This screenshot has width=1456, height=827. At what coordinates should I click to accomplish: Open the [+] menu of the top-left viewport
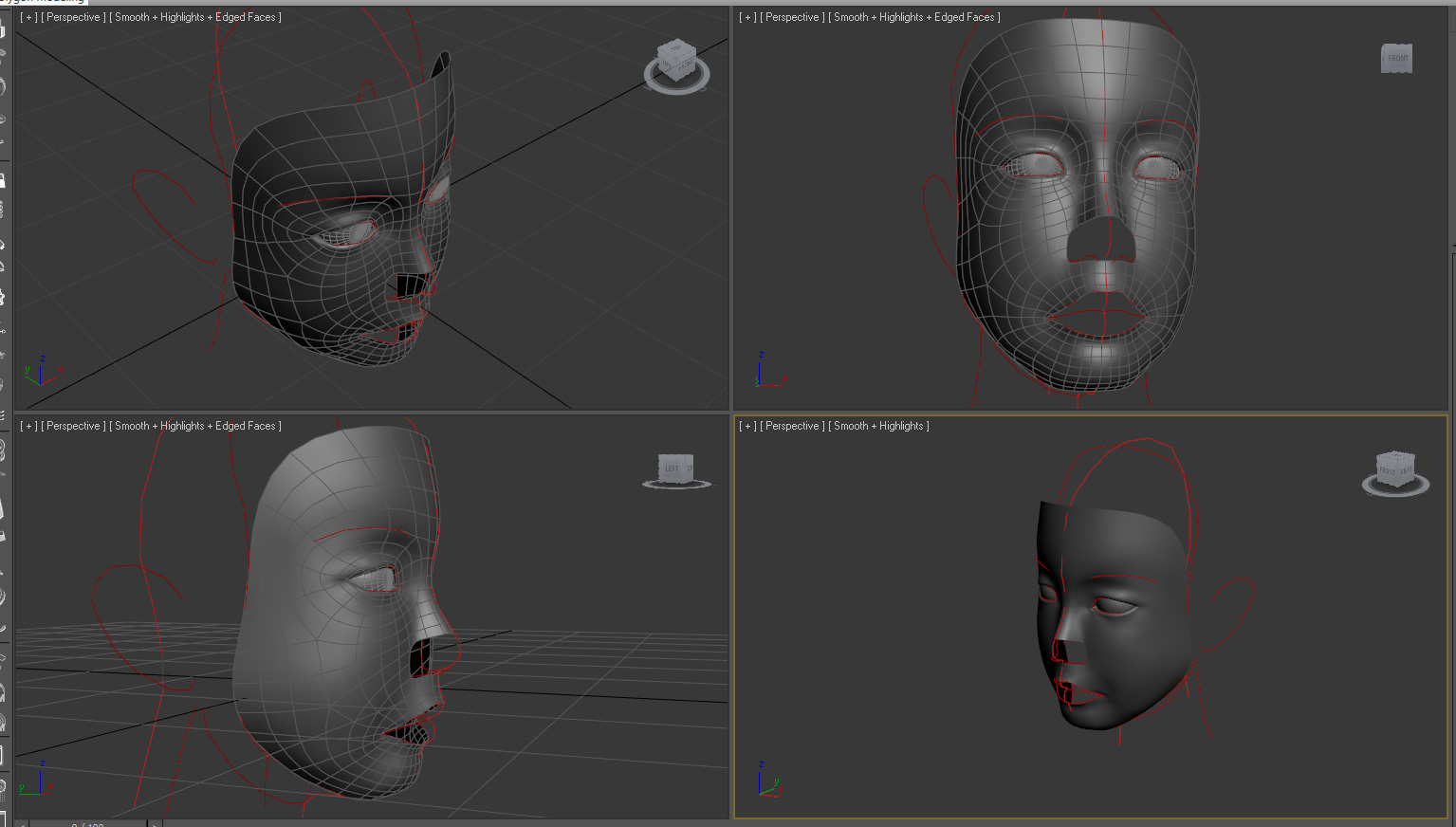tap(29, 17)
